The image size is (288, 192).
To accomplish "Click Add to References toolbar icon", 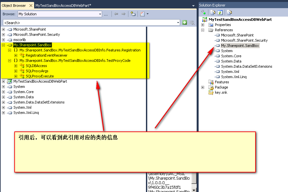I will point(133,14).
